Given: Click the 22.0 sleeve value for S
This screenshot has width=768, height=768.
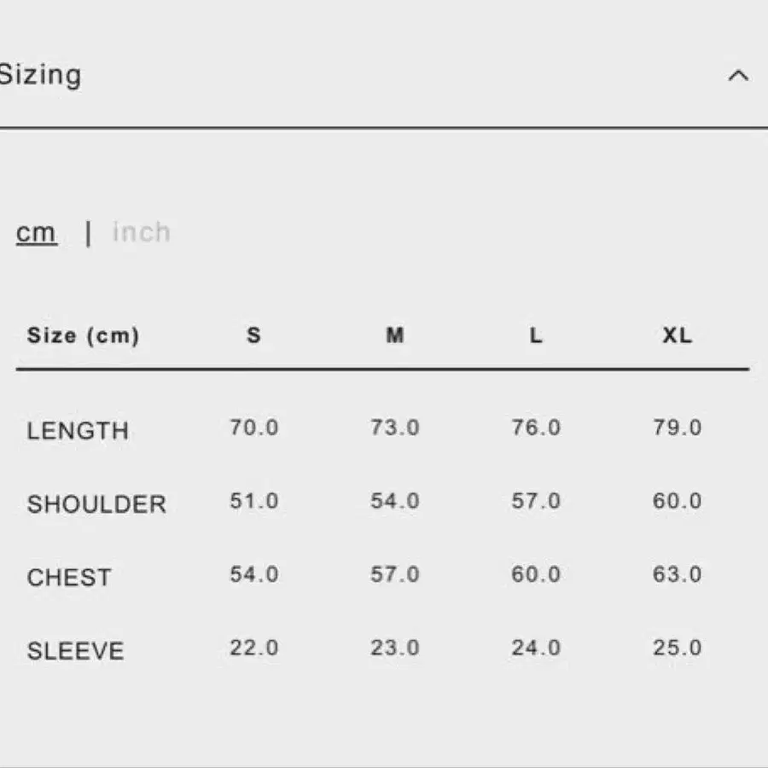Looking at the screenshot, I should coord(254,648).
